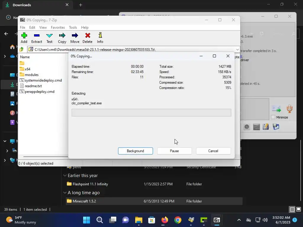This screenshot has height=227, width=303.
Task: Select the Flashpoint 11.1 Infinity folder
Action: coord(154,184)
